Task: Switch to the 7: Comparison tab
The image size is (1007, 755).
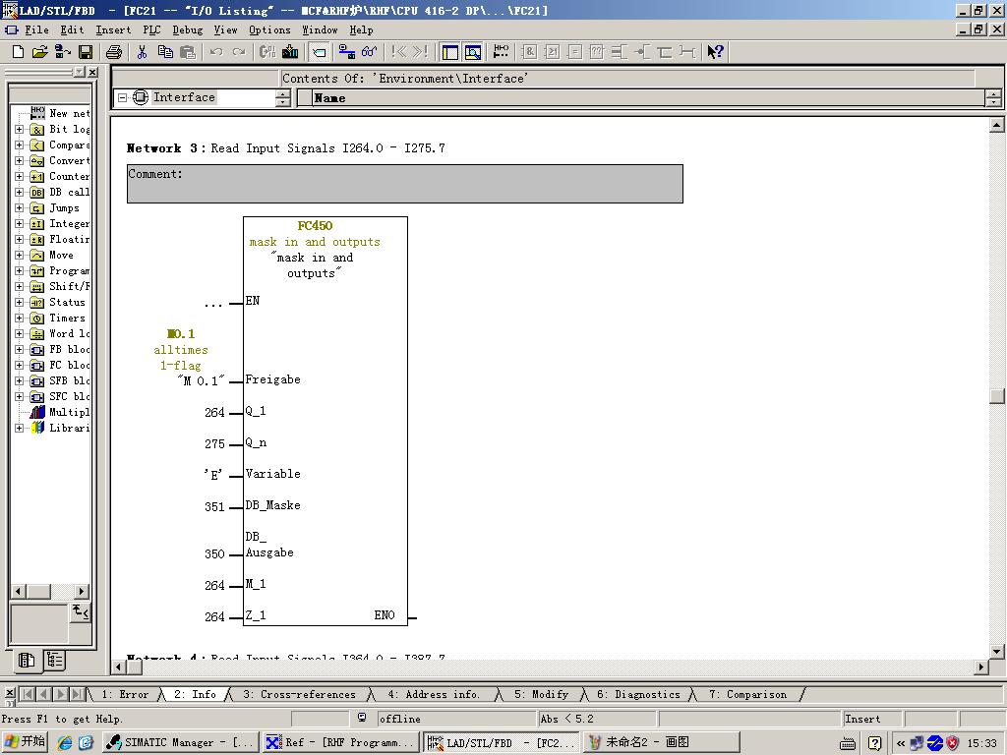Action: (x=747, y=694)
